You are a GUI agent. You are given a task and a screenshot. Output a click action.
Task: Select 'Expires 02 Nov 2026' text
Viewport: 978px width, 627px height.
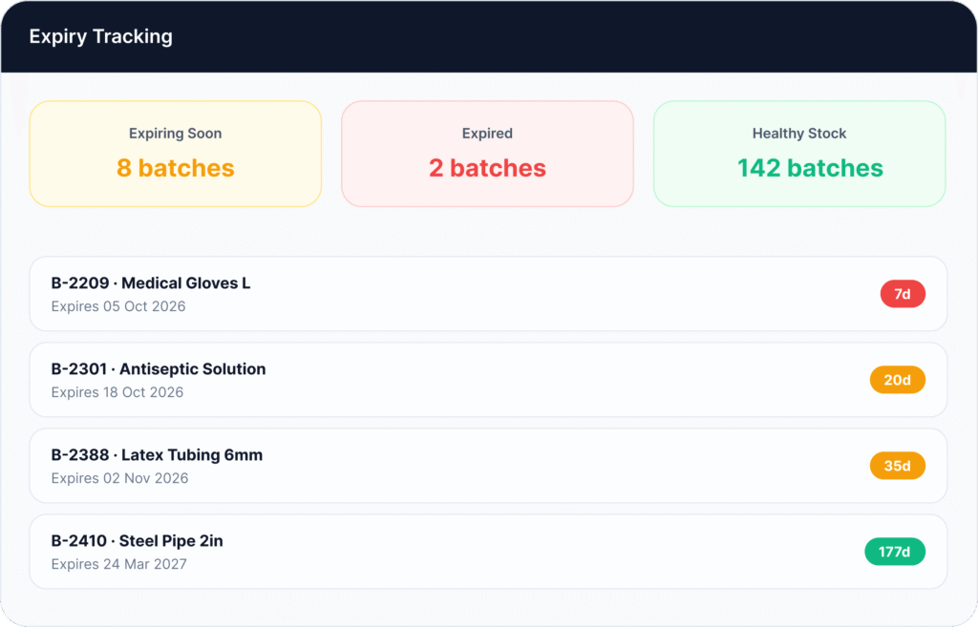(119, 479)
